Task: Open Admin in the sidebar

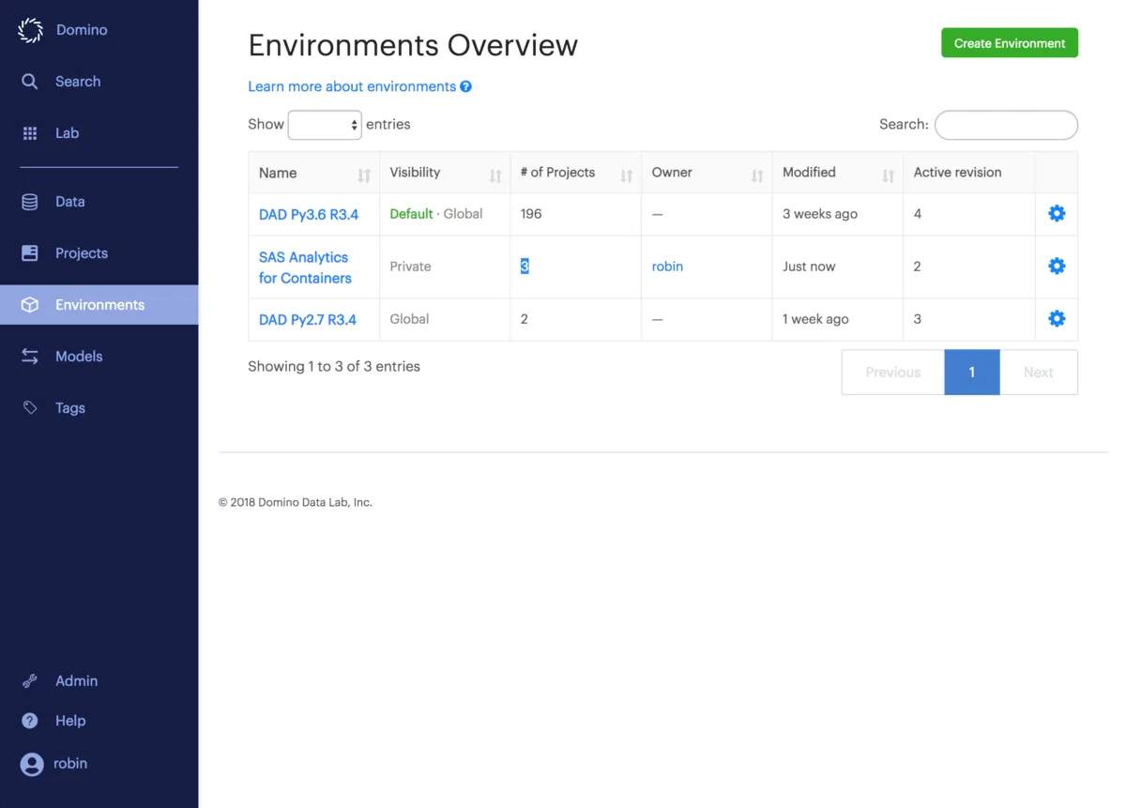Action: click(x=76, y=681)
